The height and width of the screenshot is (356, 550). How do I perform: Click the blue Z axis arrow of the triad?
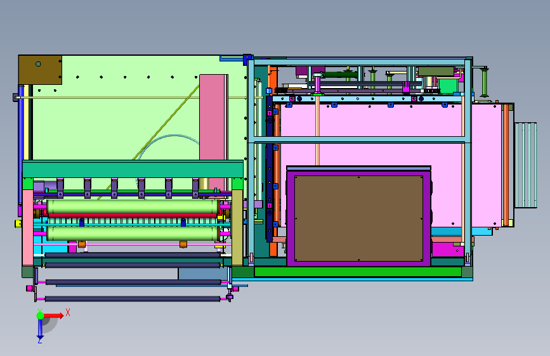click(40, 329)
